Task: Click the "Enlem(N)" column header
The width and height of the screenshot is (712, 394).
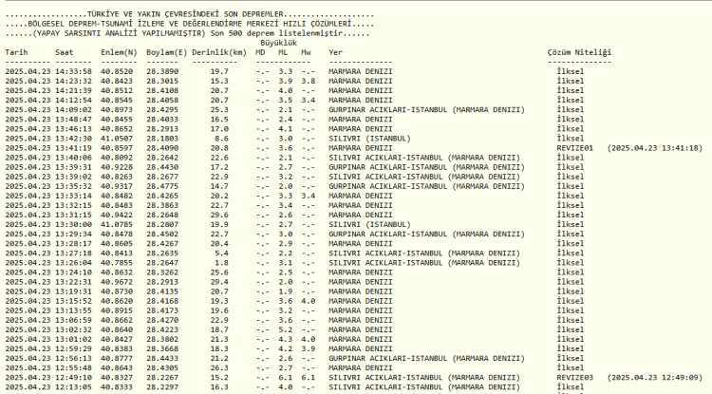Action: [119, 52]
